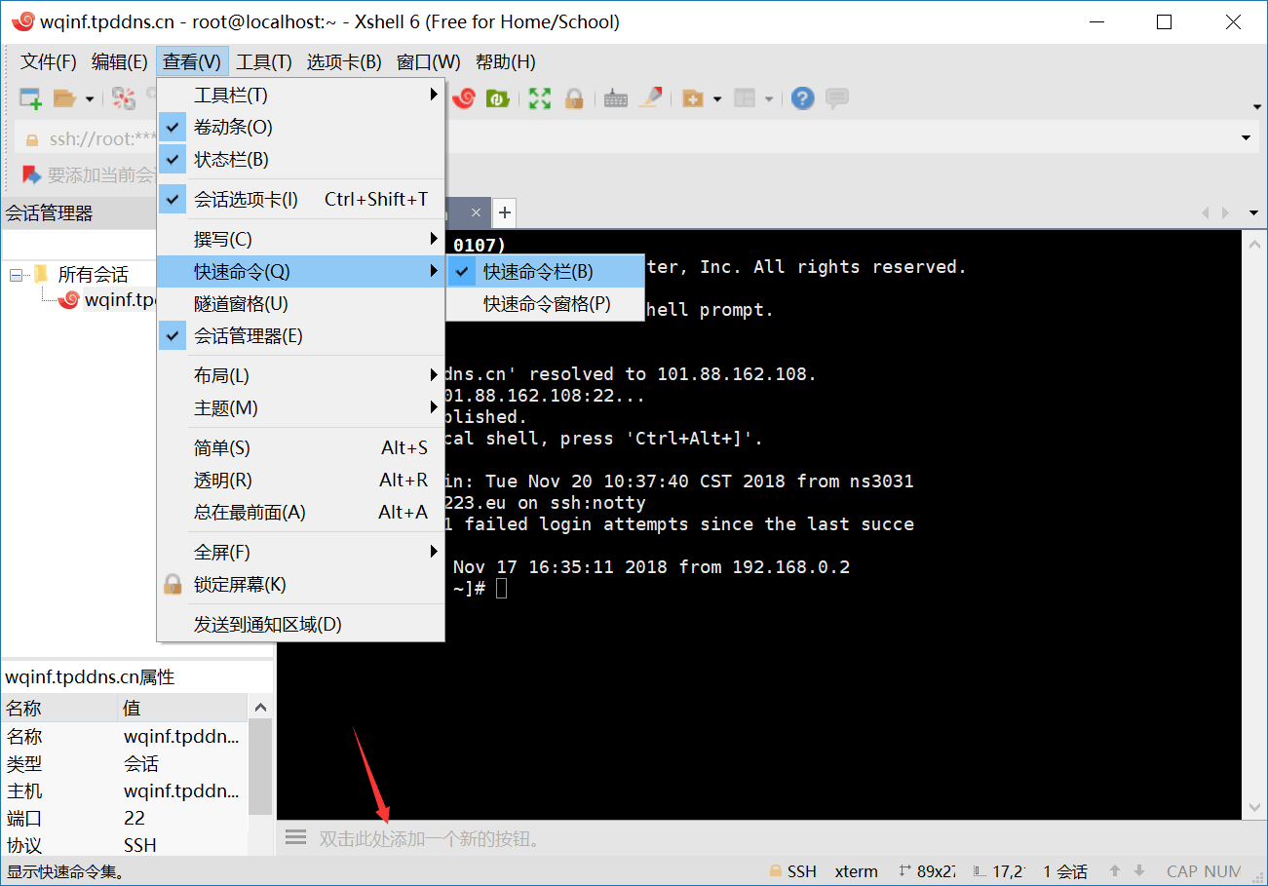The height and width of the screenshot is (886, 1268).
Task: Choose 发送到通知区域(D) menu entry
Action: pyautogui.click(x=268, y=625)
